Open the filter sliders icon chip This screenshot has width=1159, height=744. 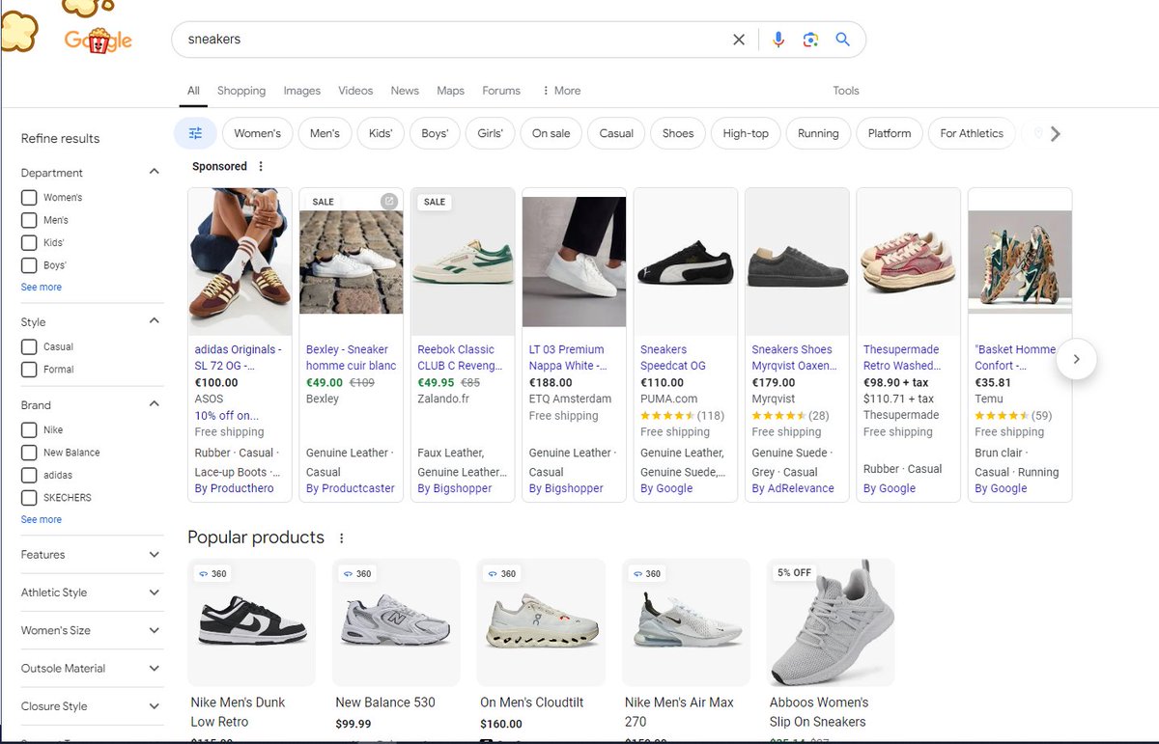tap(195, 133)
